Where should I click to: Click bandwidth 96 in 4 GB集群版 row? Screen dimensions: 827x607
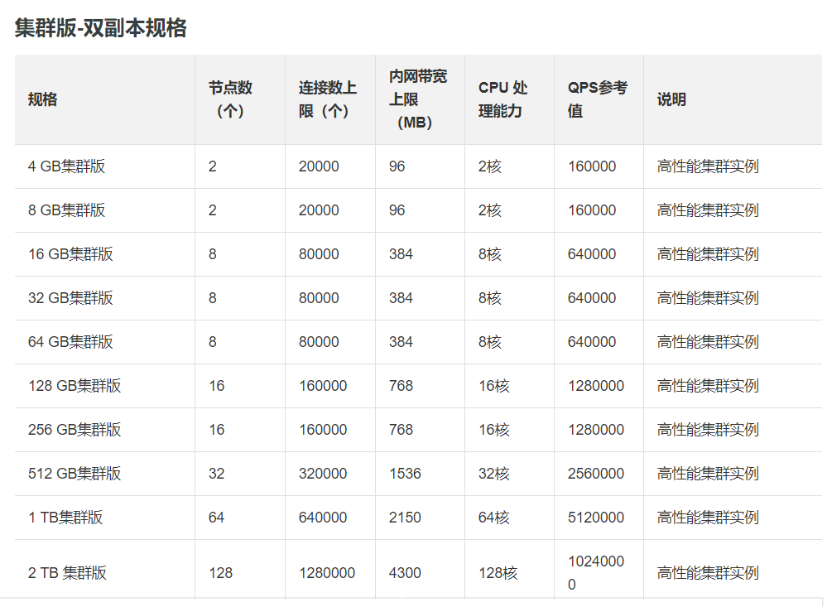[397, 166]
